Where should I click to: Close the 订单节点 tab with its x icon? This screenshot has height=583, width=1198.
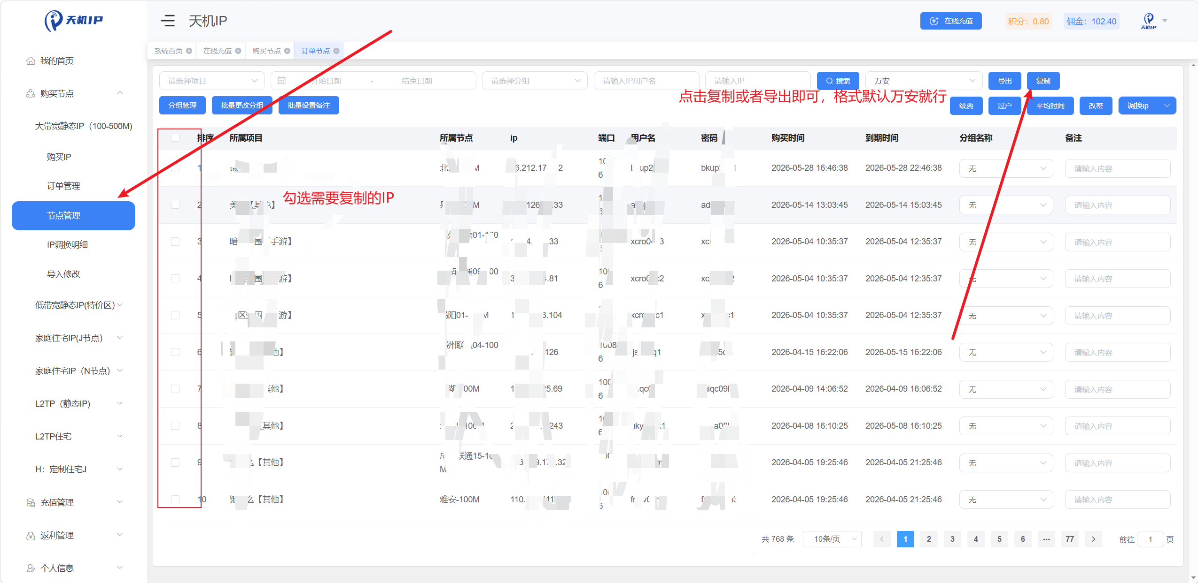click(336, 51)
